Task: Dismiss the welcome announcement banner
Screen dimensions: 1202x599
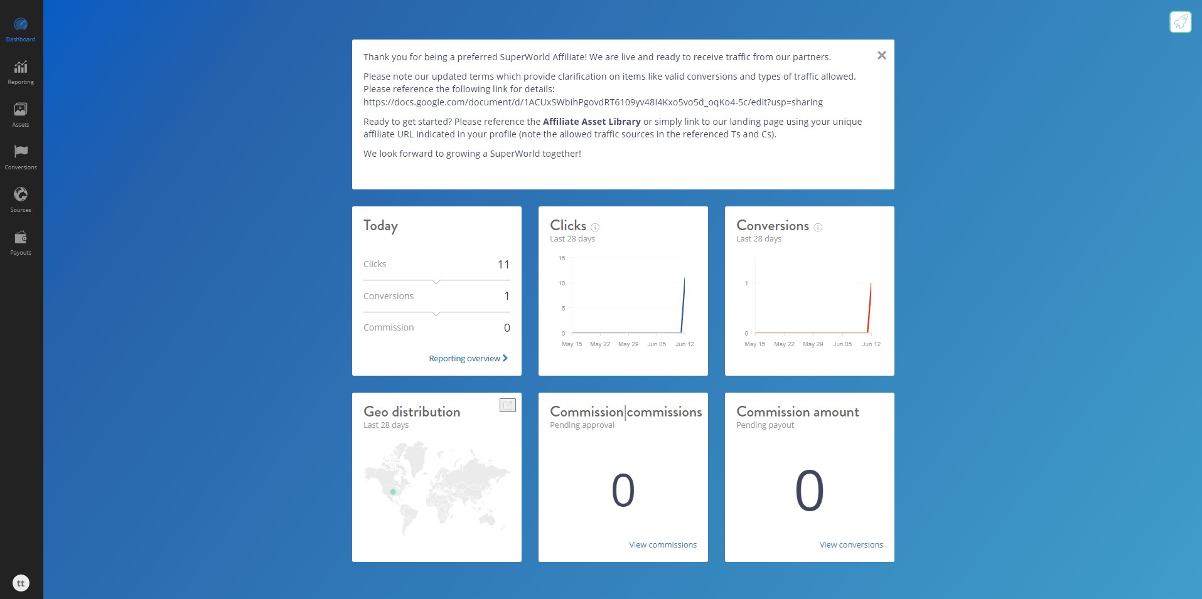Action: point(882,56)
